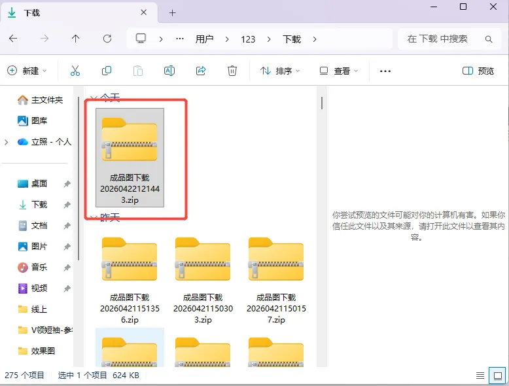Open the hidden path ellipsis in address bar
The width and height of the screenshot is (509, 386).
point(180,39)
